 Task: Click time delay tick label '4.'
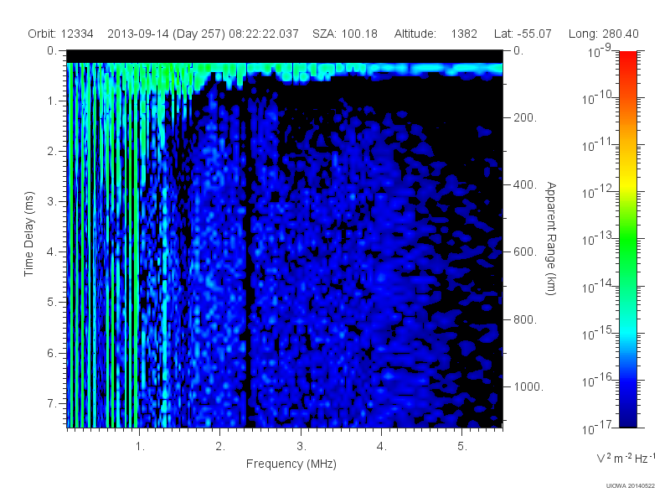click(52, 252)
